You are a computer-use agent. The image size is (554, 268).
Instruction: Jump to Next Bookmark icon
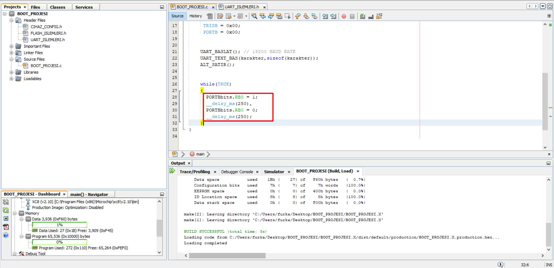[306, 16]
